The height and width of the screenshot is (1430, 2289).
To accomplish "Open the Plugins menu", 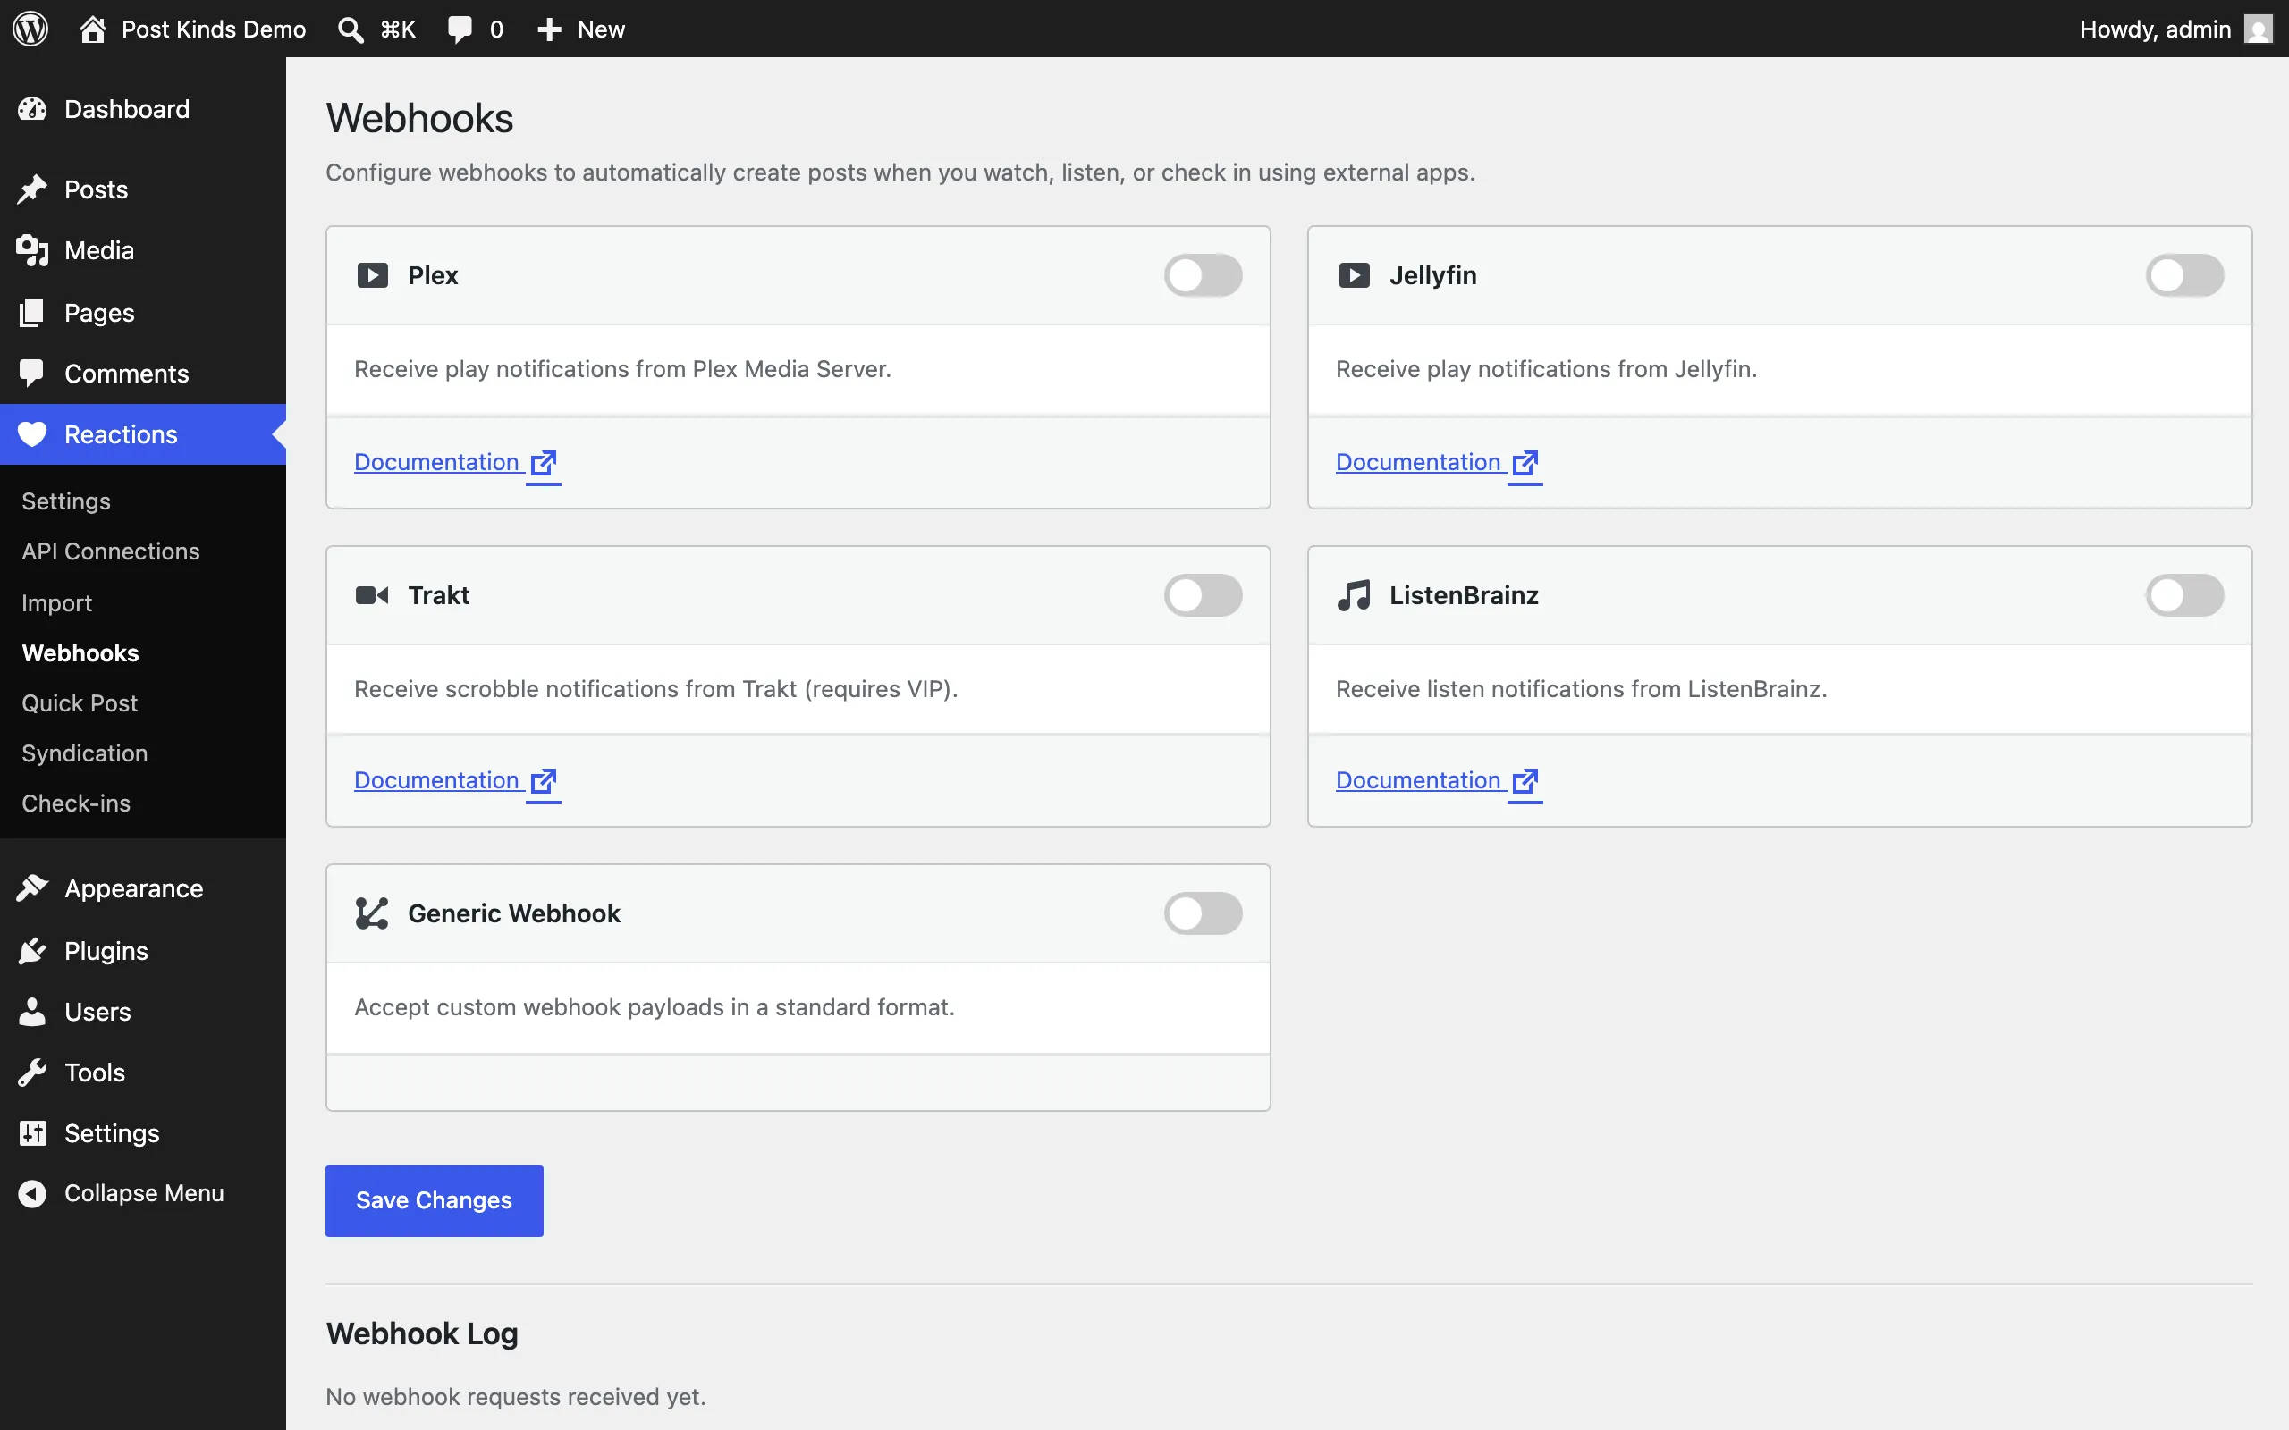I will (x=143, y=950).
